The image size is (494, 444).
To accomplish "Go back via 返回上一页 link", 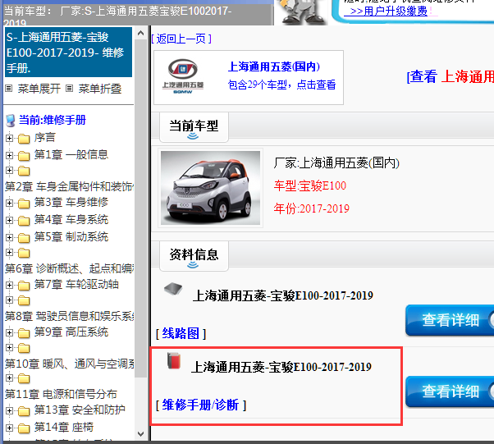I will click(x=181, y=39).
